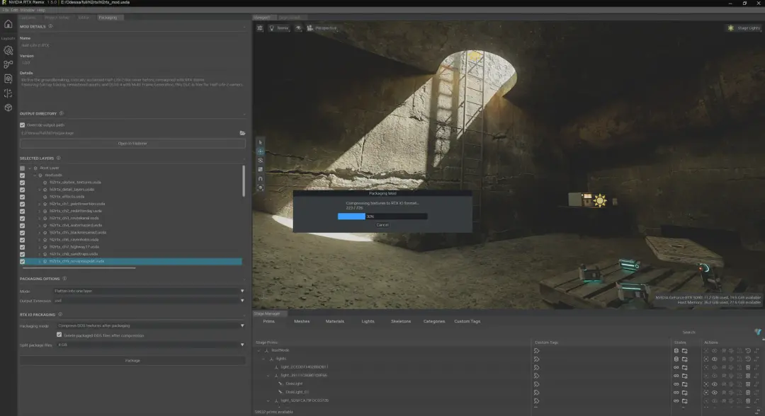
Task: Click the info icon beside MOD DETAILS
Action: (50, 26)
